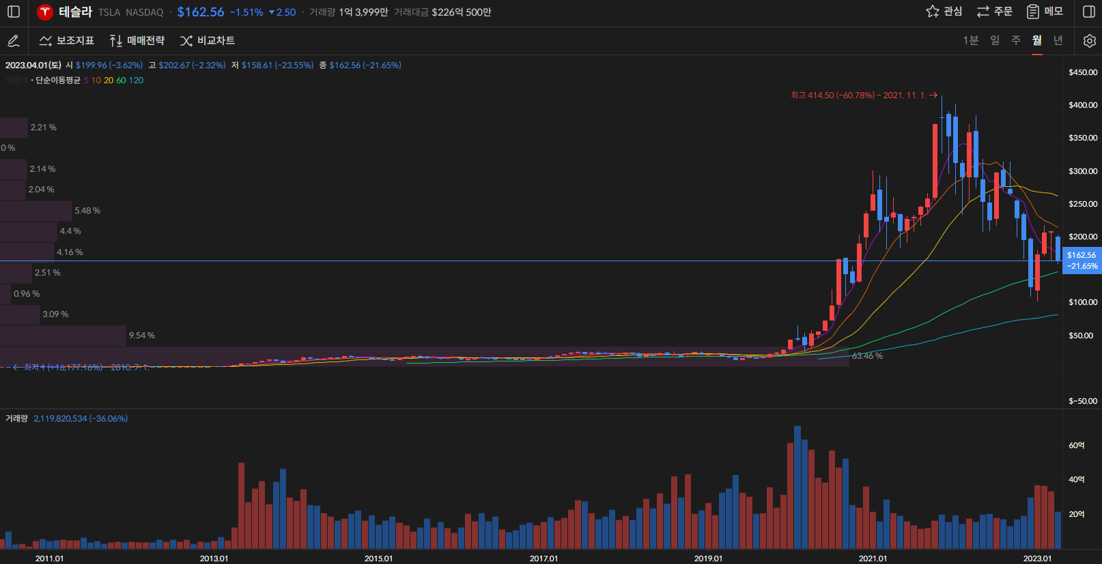Select the teal 120 moving average
The width and height of the screenshot is (1102, 564).
(136, 80)
